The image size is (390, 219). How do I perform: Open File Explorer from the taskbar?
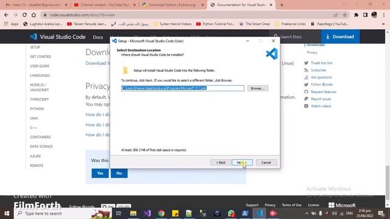[133, 214]
